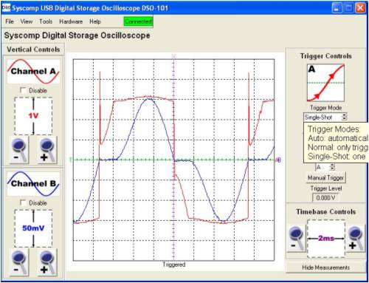This screenshot has height=283, width=369.
Task: Click the Manual Trigger button
Action: (325, 178)
